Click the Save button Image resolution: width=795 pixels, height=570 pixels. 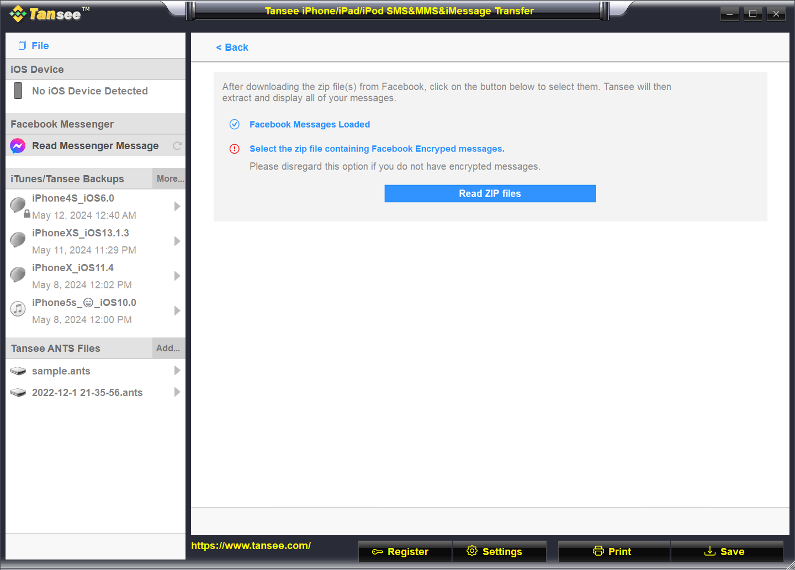(727, 551)
